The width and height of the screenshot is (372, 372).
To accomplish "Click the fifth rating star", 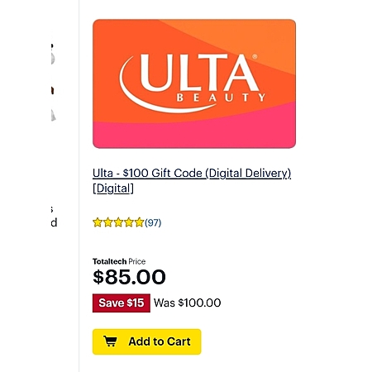I will [x=139, y=222].
